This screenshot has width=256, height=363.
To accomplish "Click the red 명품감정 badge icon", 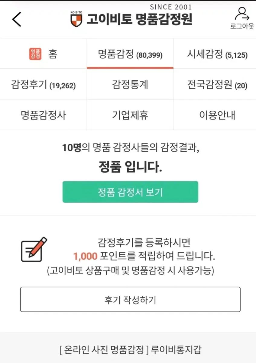I will pyautogui.click(x=35, y=54).
